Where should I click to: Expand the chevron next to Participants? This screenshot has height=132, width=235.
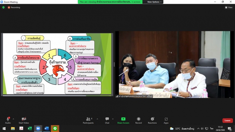click(96, 119)
